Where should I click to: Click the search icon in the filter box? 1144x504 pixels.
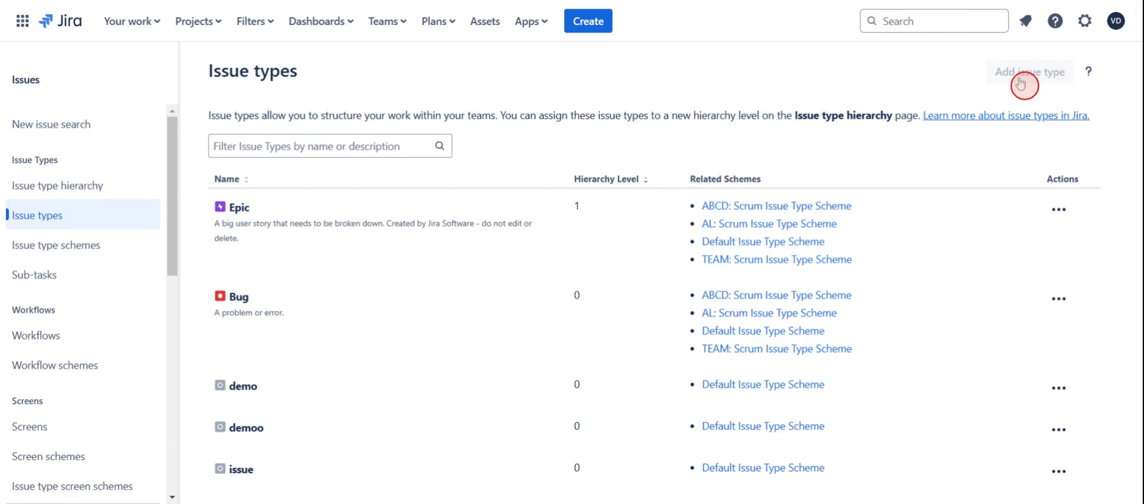click(x=439, y=146)
